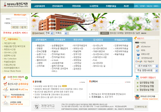Open the 전체 search scope dropdown
The width and height of the screenshot is (161, 112).
coord(49,33)
